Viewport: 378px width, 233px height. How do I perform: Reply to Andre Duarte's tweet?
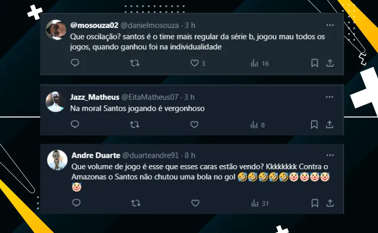click(x=75, y=203)
